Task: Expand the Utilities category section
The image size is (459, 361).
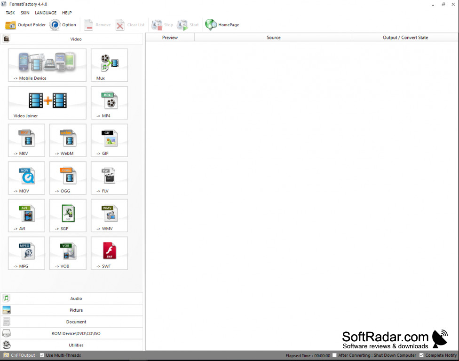Action: 71,345
